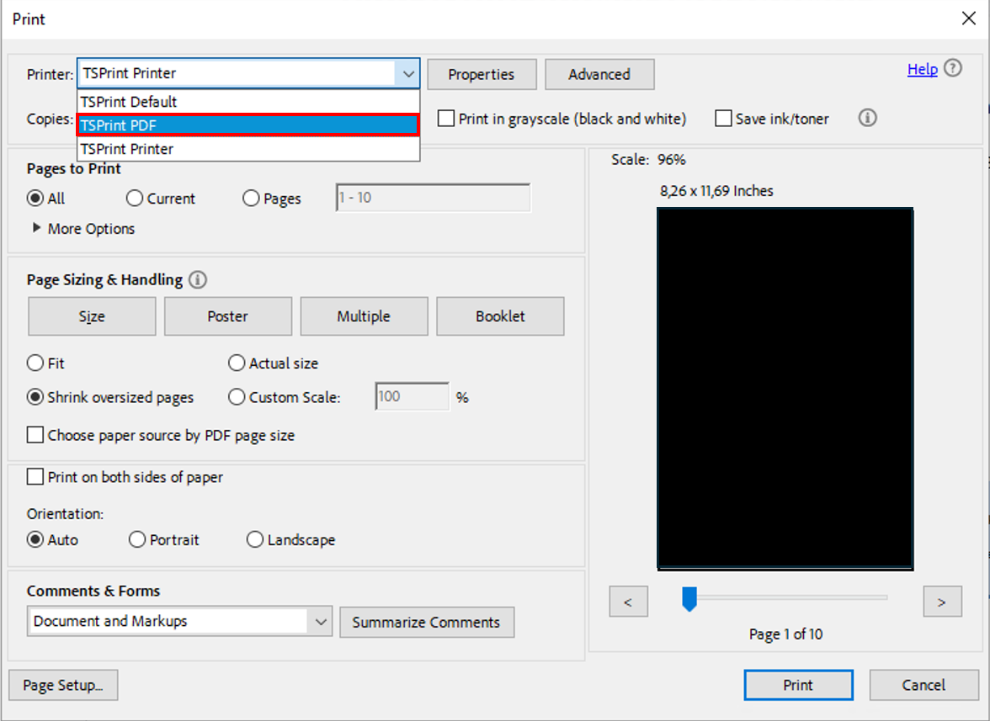The image size is (990, 721).
Task: Click the page preview slider handle
Action: tap(689, 599)
